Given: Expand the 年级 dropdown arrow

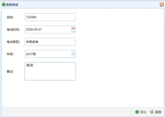Looking at the screenshot, I should 73,54.
